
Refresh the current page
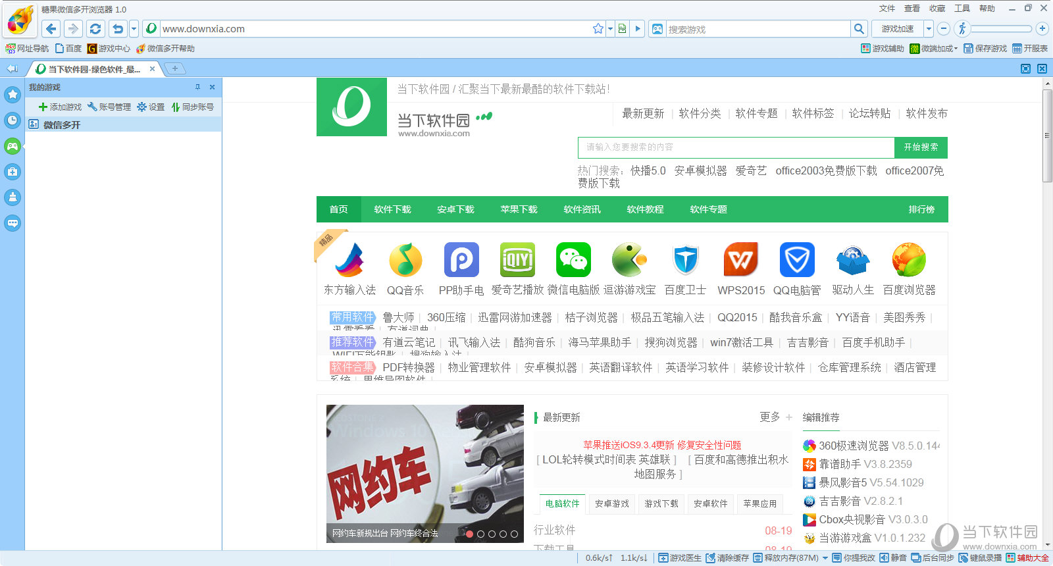click(95, 28)
